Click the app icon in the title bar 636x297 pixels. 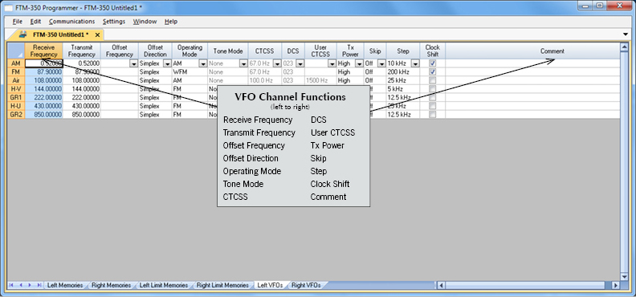(x=8, y=8)
